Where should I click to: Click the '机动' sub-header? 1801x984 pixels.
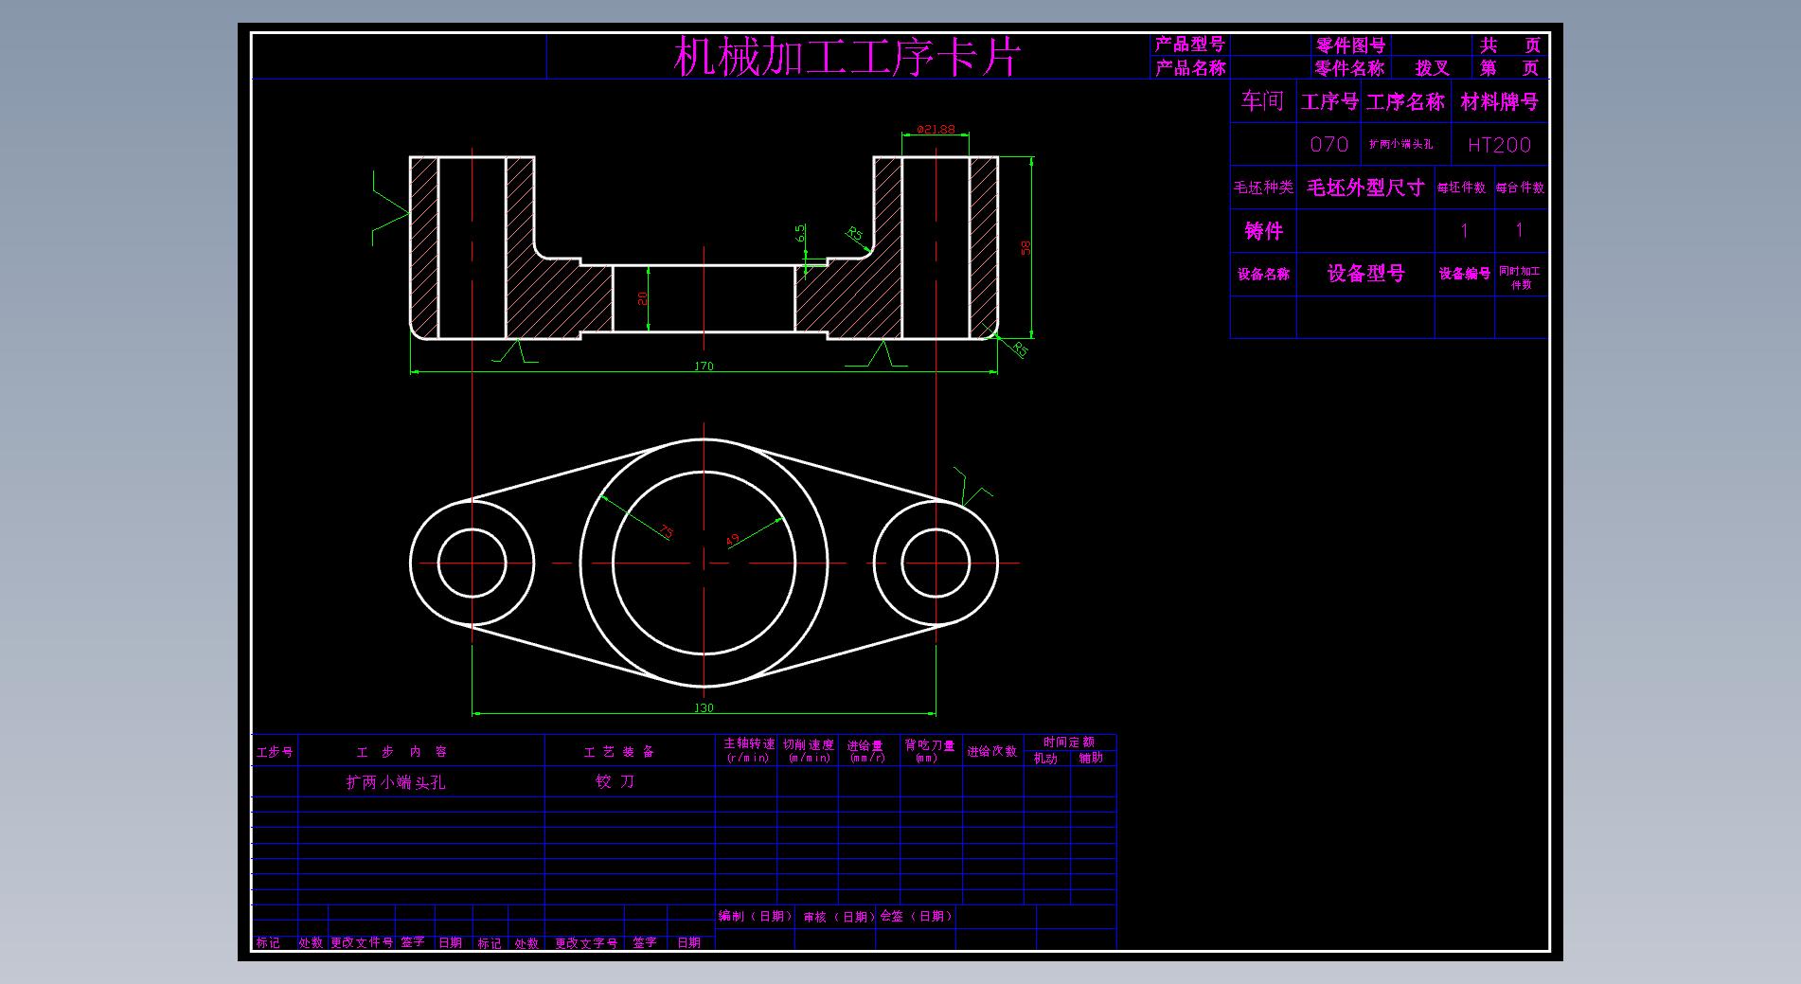(1045, 758)
